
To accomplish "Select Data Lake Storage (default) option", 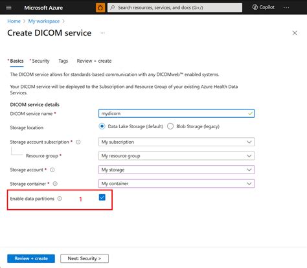I will point(102,126).
